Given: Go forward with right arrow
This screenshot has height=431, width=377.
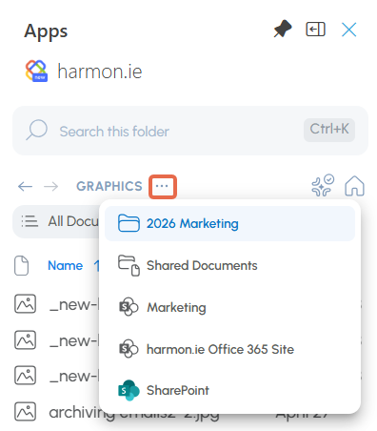Looking at the screenshot, I should [50, 186].
